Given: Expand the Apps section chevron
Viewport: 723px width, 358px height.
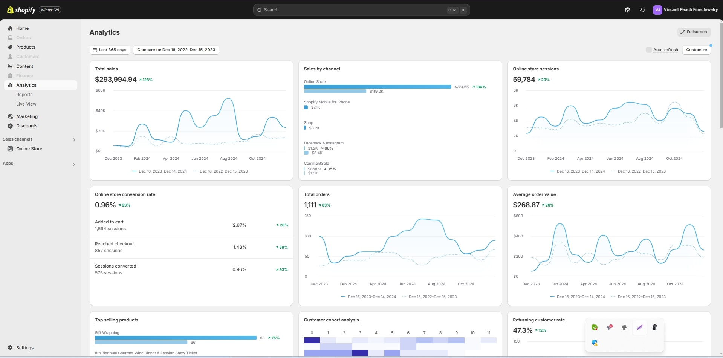Looking at the screenshot, I should coord(74,164).
